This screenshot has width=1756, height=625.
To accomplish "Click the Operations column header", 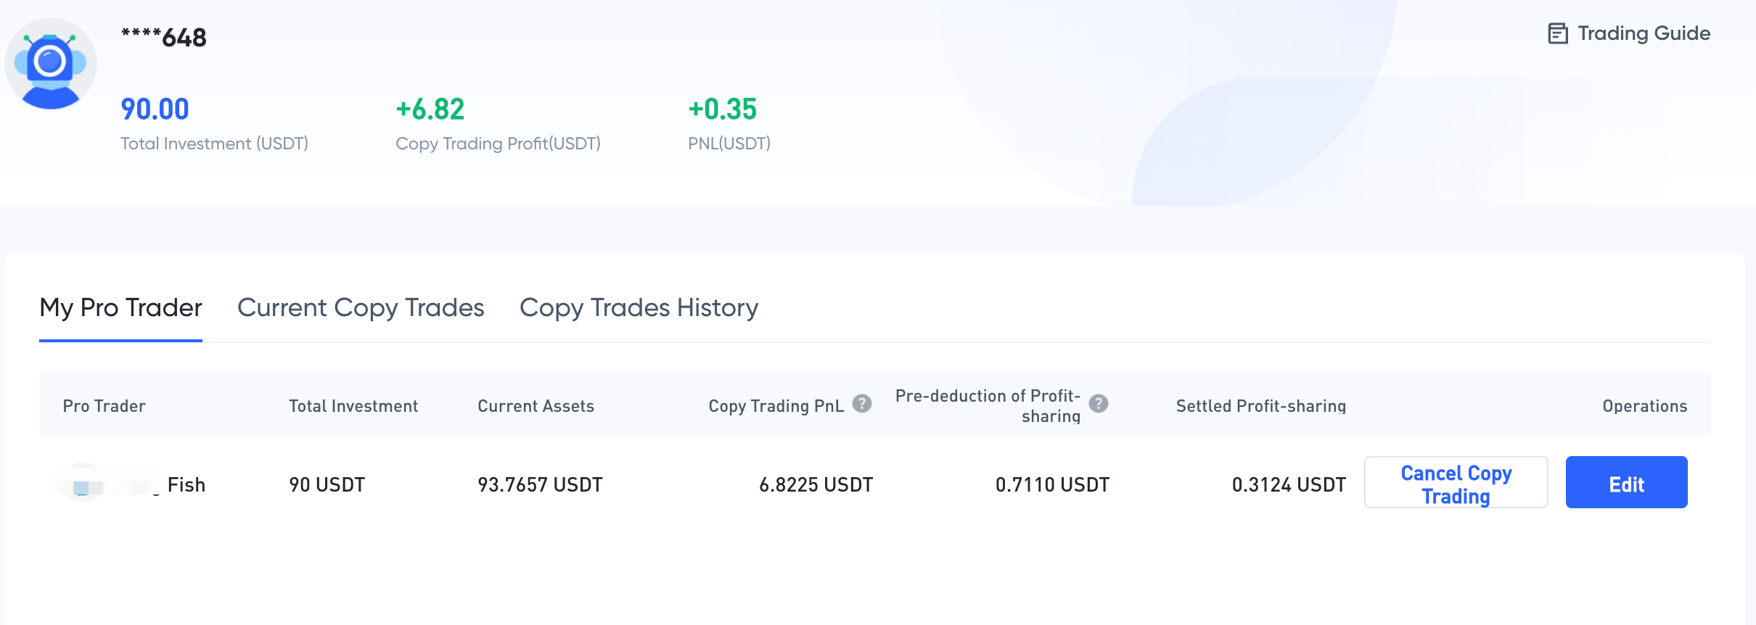I will click(x=1644, y=406).
